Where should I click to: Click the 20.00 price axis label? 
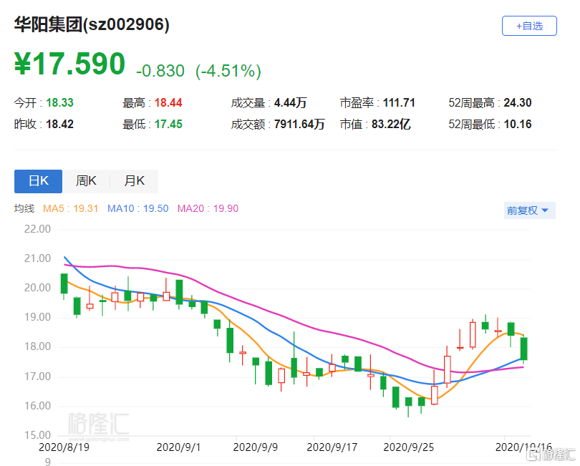click(x=37, y=287)
